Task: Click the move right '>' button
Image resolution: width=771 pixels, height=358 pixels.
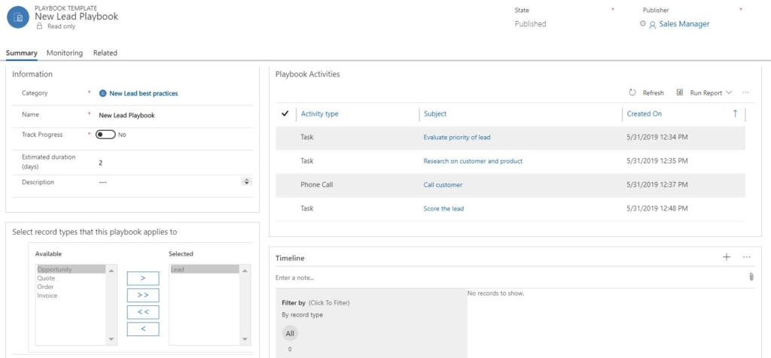Action: (x=143, y=278)
